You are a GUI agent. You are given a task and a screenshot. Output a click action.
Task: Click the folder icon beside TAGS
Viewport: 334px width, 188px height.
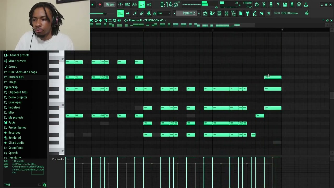[40, 185]
